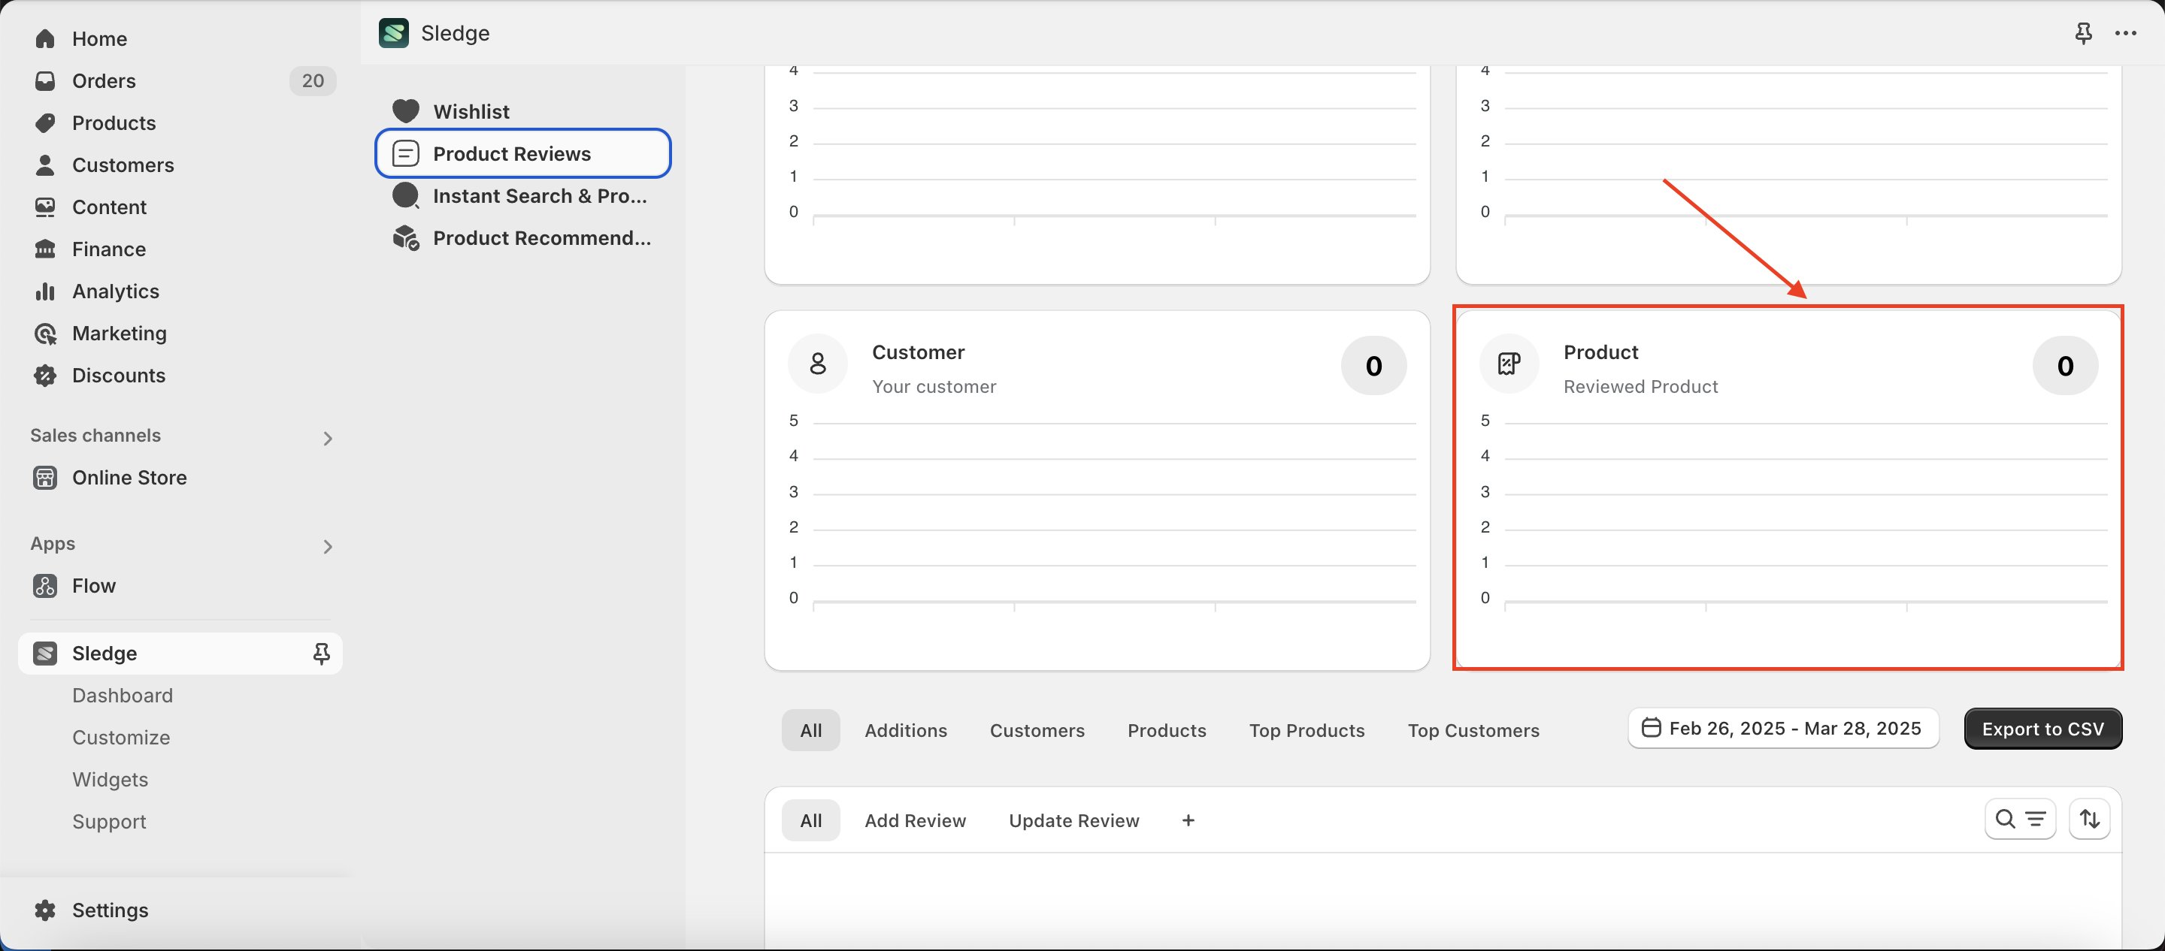
Task: Pin the Sledge app in the sidebar
Action: [x=321, y=653]
